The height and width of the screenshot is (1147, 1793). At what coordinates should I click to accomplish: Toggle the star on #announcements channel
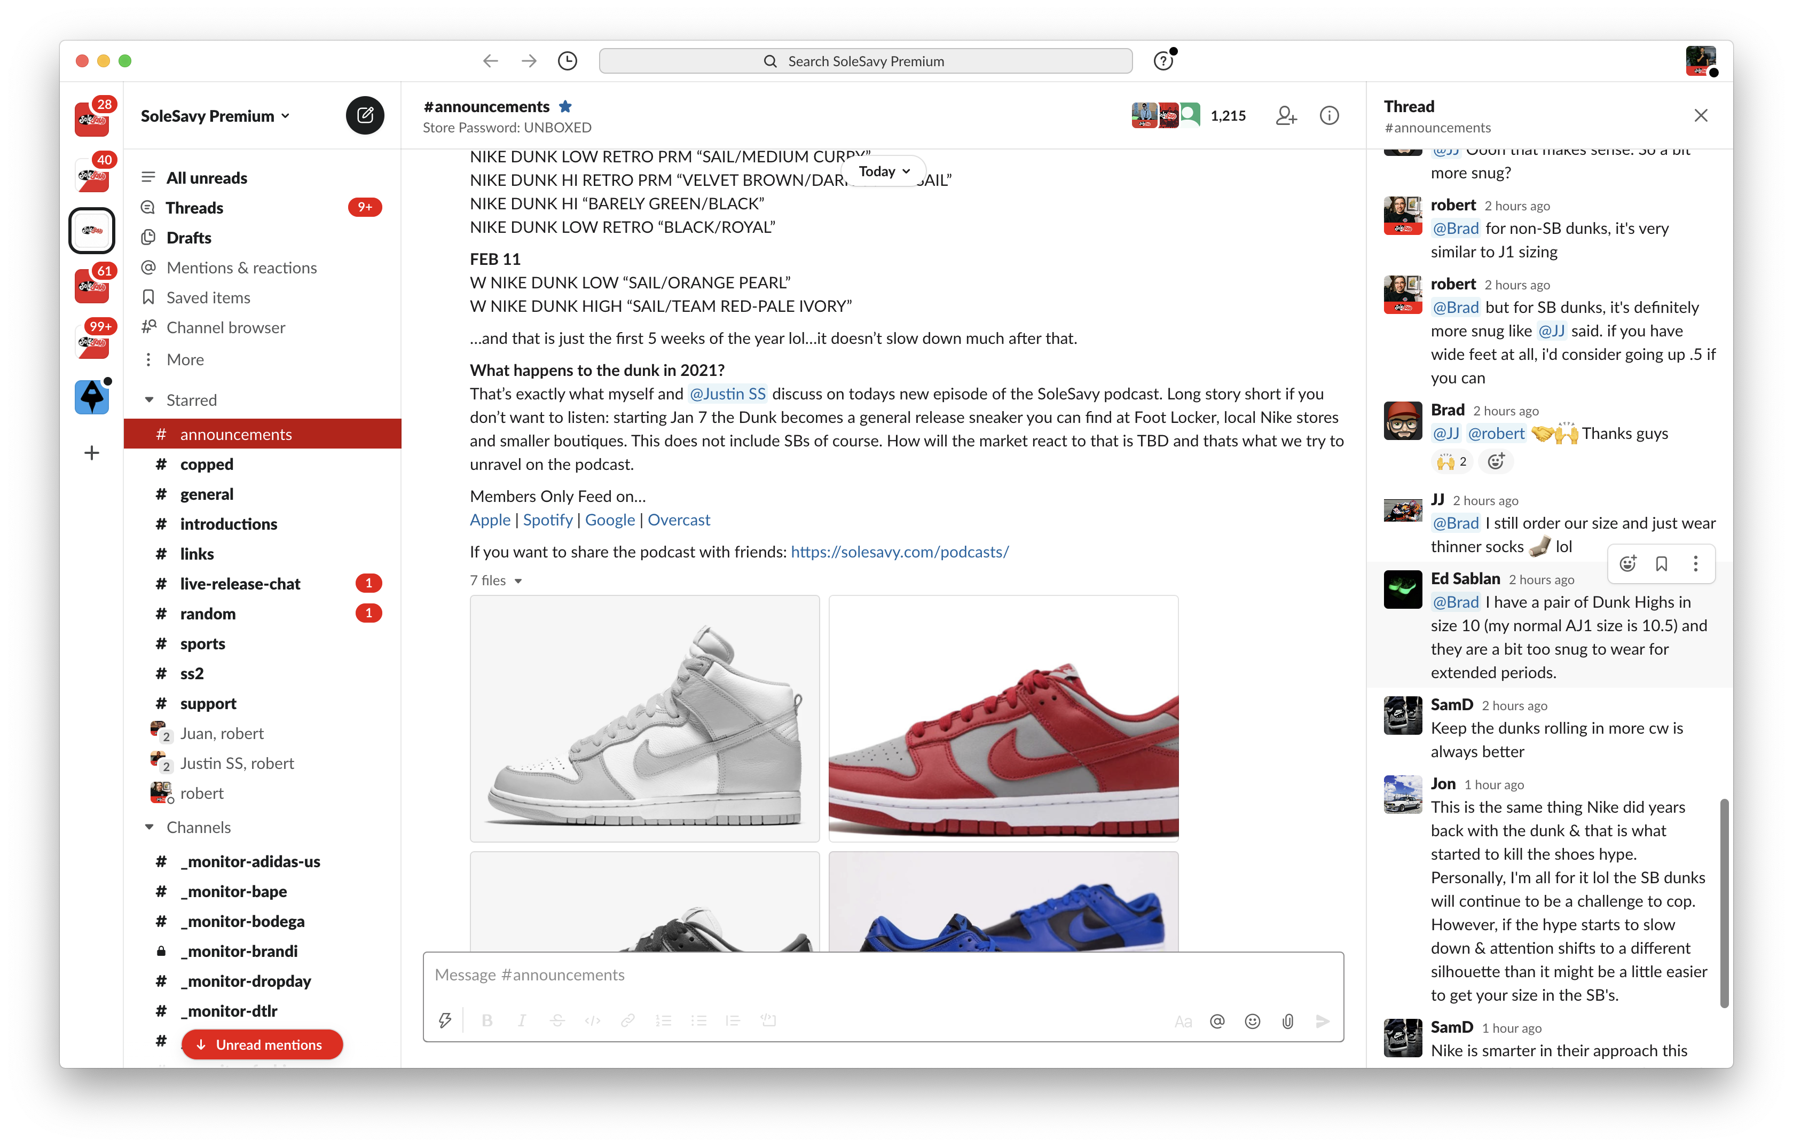click(565, 106)
